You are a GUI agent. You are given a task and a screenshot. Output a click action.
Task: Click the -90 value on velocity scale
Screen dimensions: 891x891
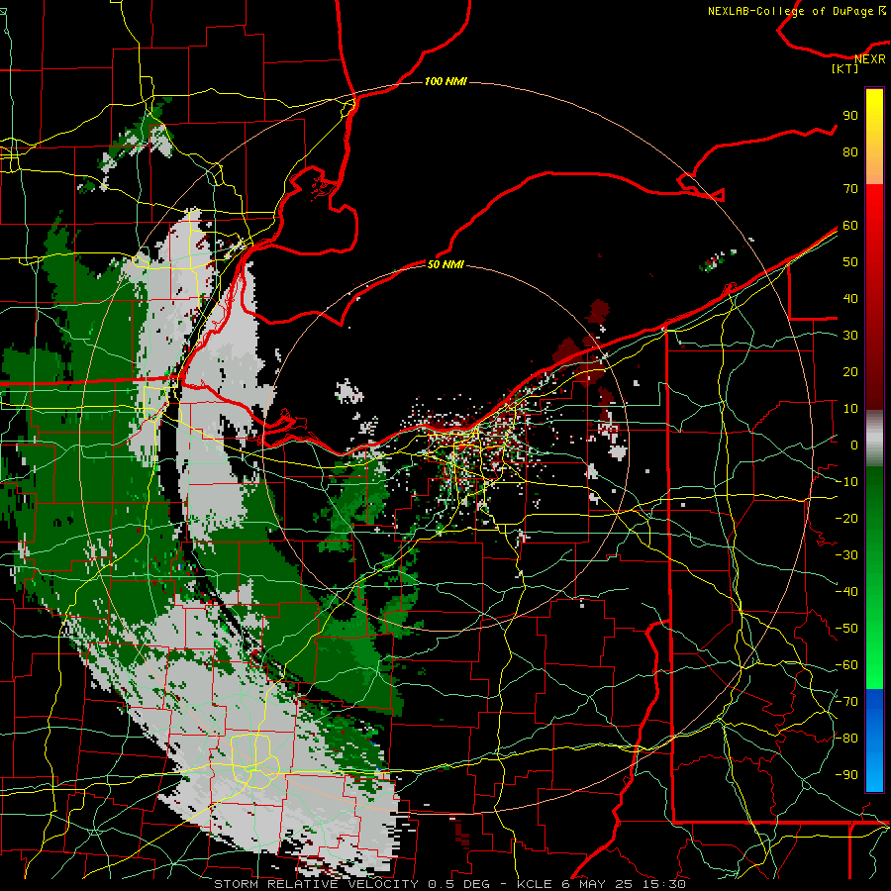(846, 775)
